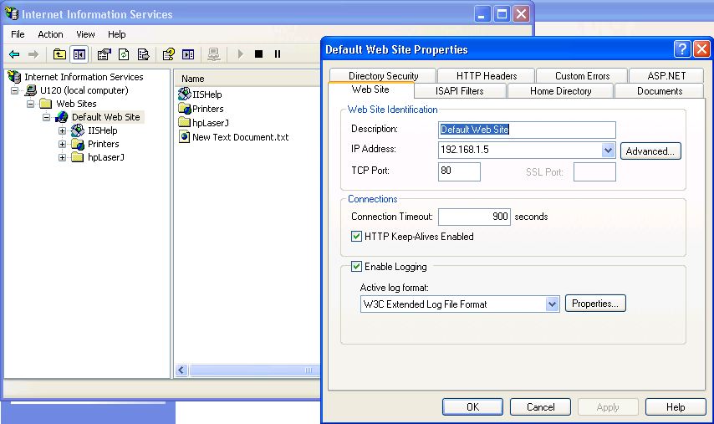Expand the Printers tree node

tap(63, 144)
